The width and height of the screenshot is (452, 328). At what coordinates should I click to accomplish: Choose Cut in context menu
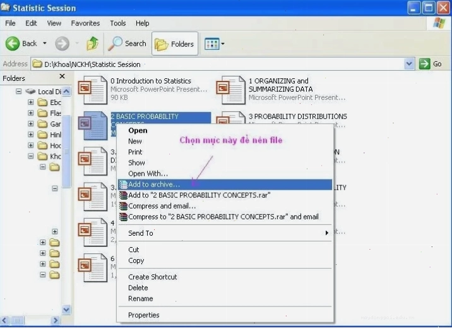click(x=225, y=250)
